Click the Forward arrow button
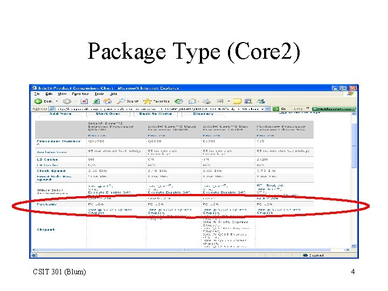The image size is (388, 291). click(x=67, y=101)
